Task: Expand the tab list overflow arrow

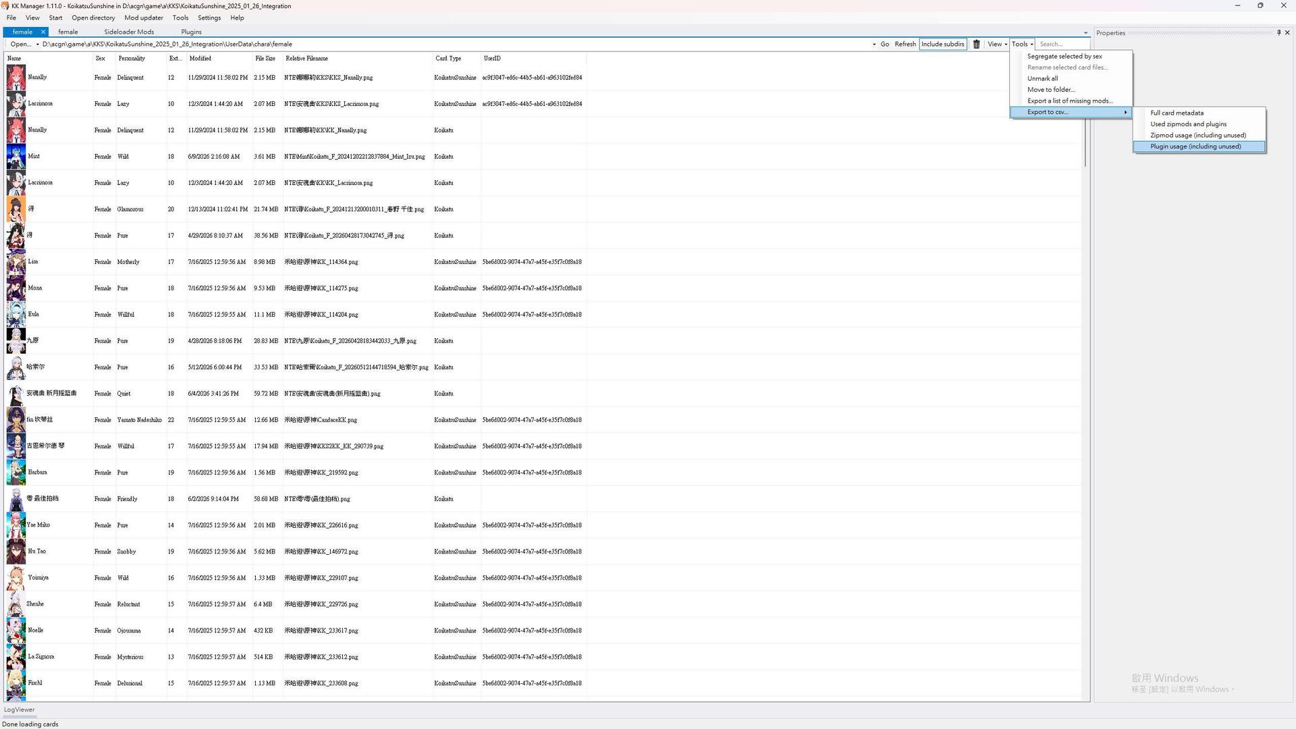Action: coord(1085,32)
